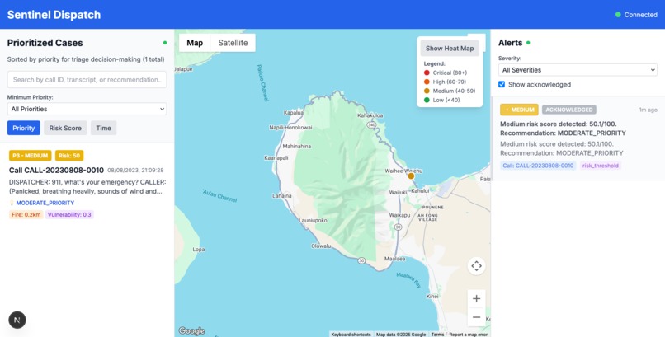This screenshot has width=665, height=337.
Task: Switch to the Map view tab
Action: [195, 43]
